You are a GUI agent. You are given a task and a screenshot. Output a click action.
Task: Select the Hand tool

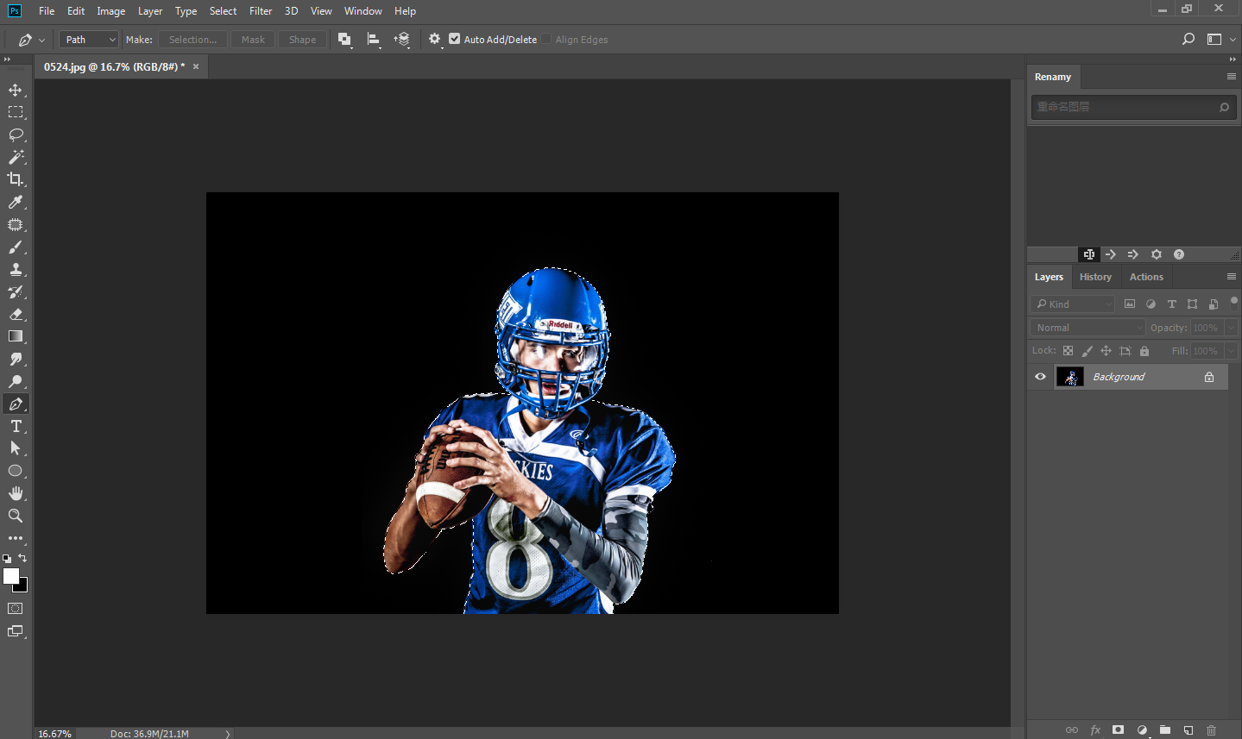[x=16, y=493]
